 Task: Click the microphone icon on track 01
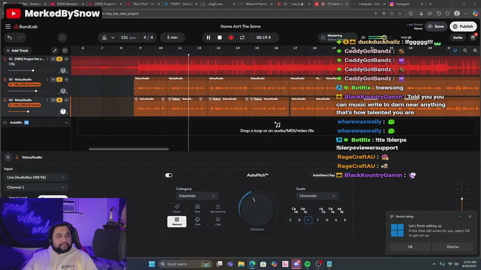pos(5,59)
